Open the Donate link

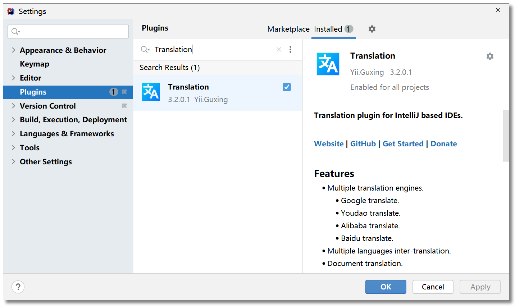444,144
